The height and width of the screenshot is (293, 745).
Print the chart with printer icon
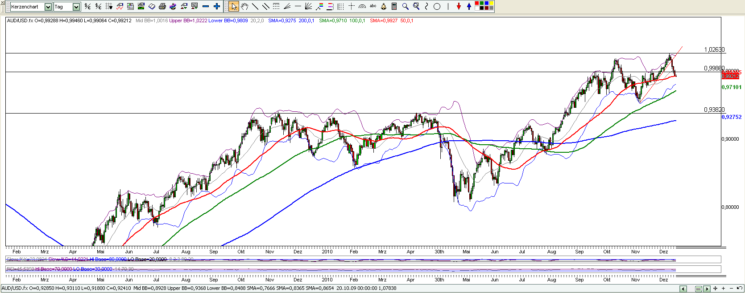pos(162,6)
